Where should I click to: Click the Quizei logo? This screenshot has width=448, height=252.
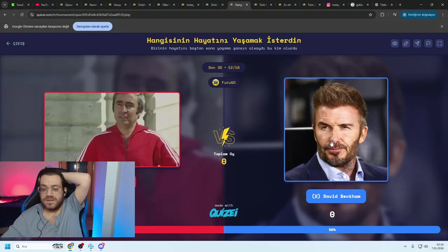point(224,212)
